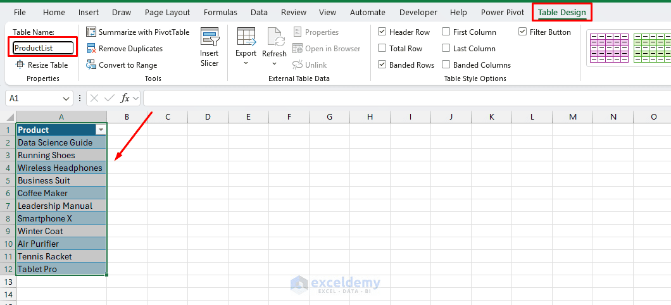The image size is (671, 305).
Task: Click the select-all corner triangle of the sheet
Action: click(11, 117)
